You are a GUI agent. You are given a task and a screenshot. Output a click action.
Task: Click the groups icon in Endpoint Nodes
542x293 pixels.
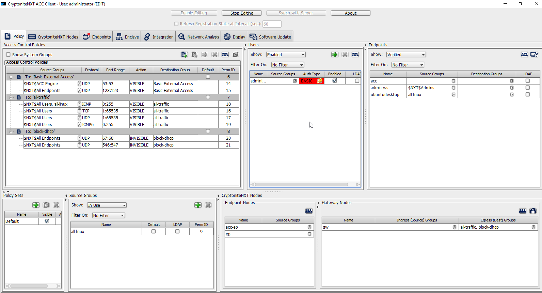309,211
